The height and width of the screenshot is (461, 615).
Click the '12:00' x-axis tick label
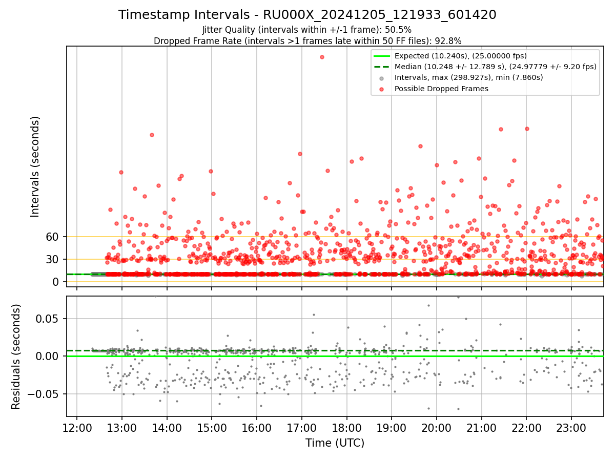(77, 428)
